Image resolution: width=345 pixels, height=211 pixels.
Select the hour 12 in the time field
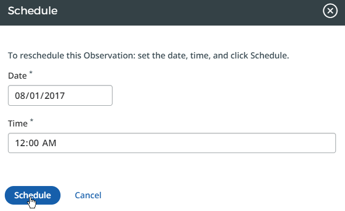coord(20,143)
